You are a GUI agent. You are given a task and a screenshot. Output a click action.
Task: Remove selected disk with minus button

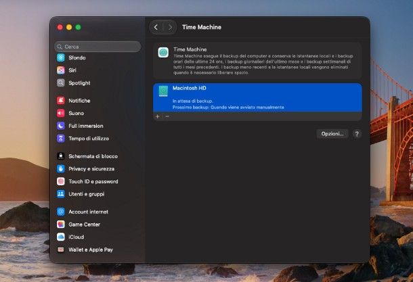coord(167,116)
